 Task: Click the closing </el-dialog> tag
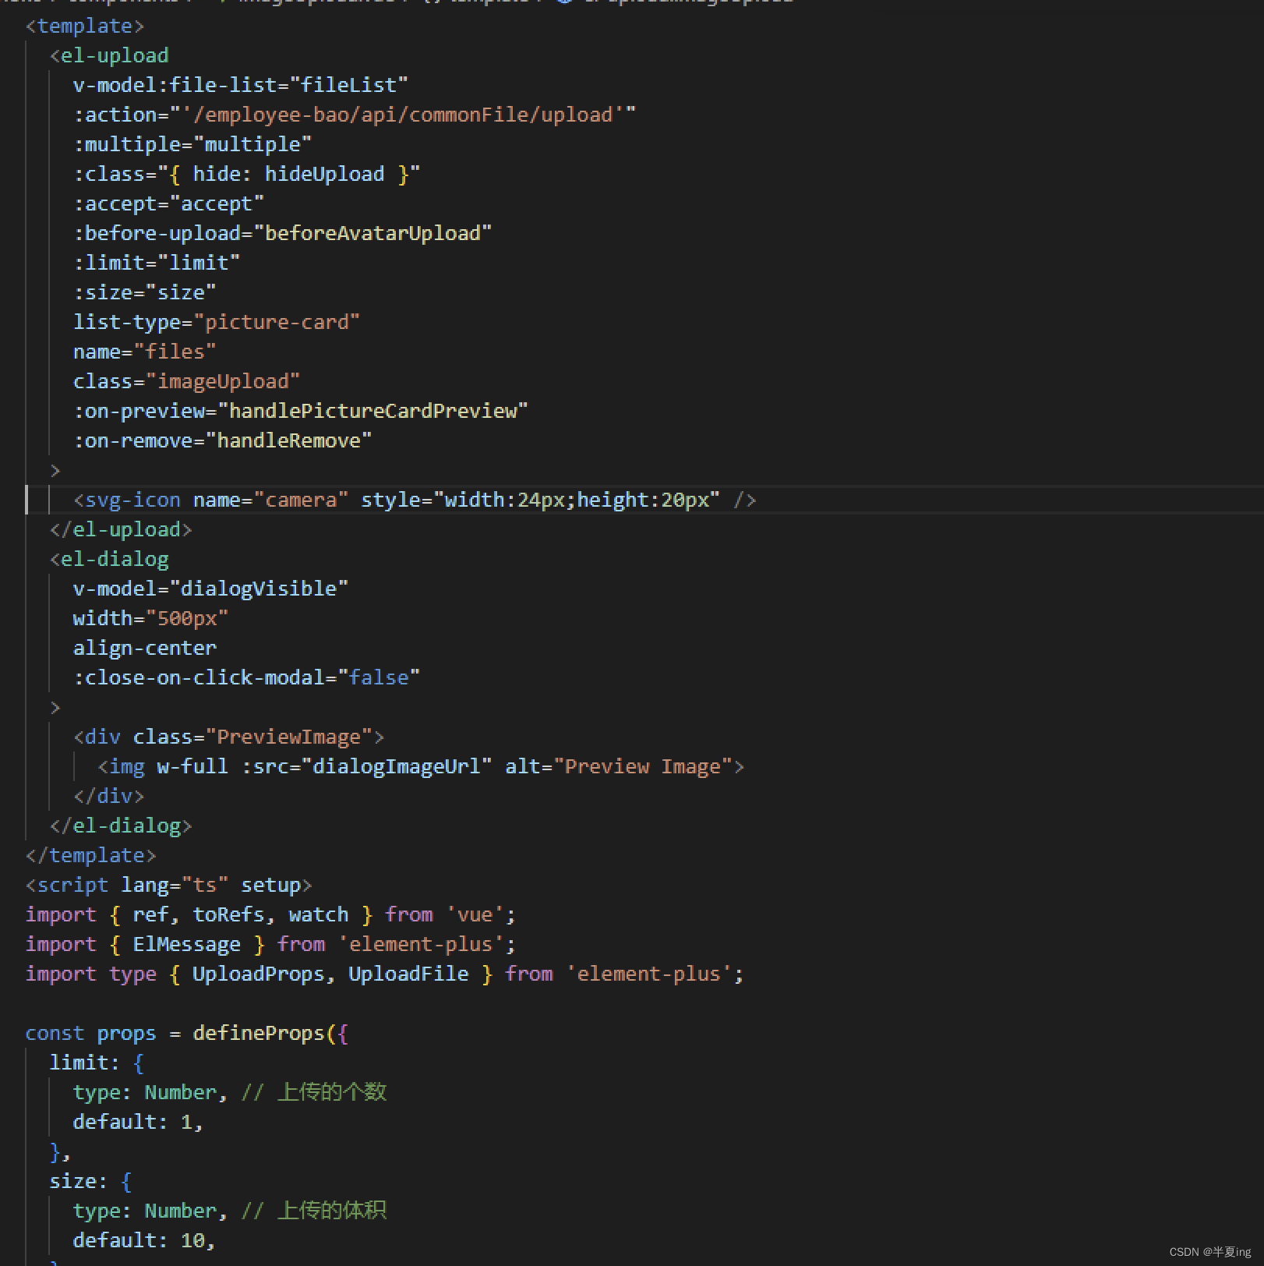click(x=121, y=826)
